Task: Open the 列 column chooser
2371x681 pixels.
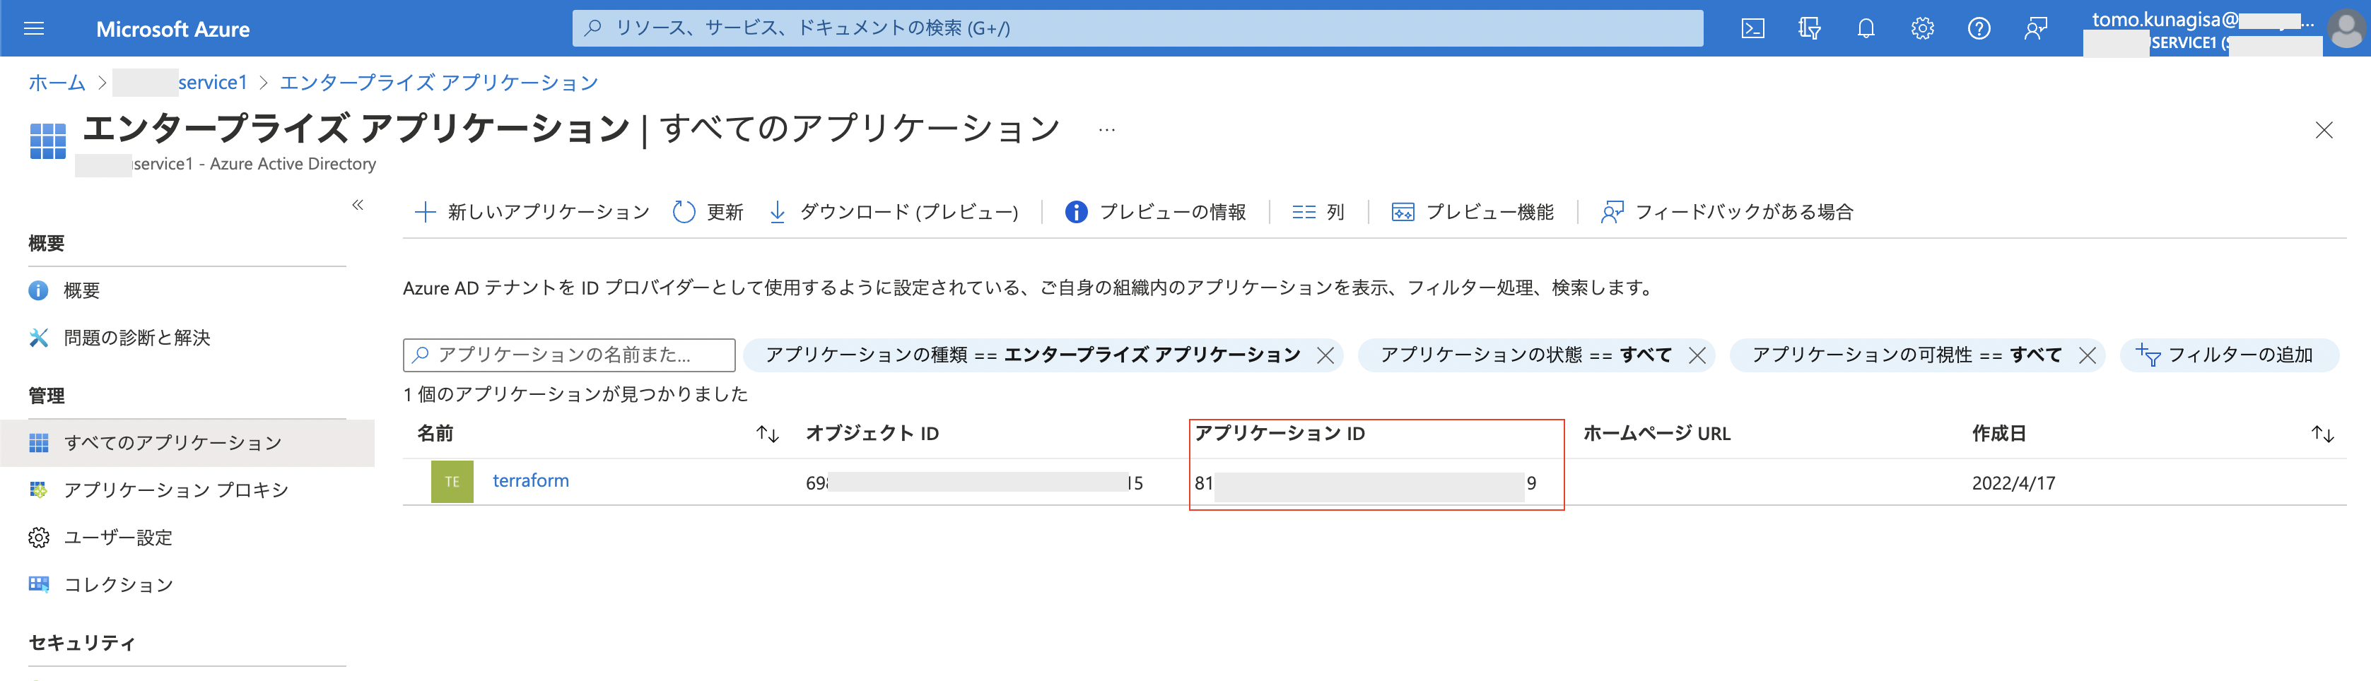Action: [x=1318, y=212]
